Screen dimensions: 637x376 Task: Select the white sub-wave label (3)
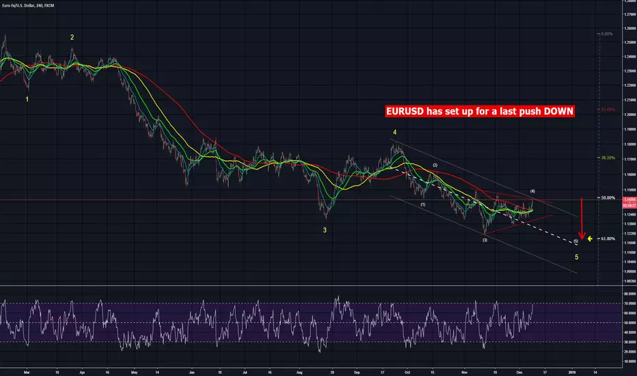click(x=485, y=240)
